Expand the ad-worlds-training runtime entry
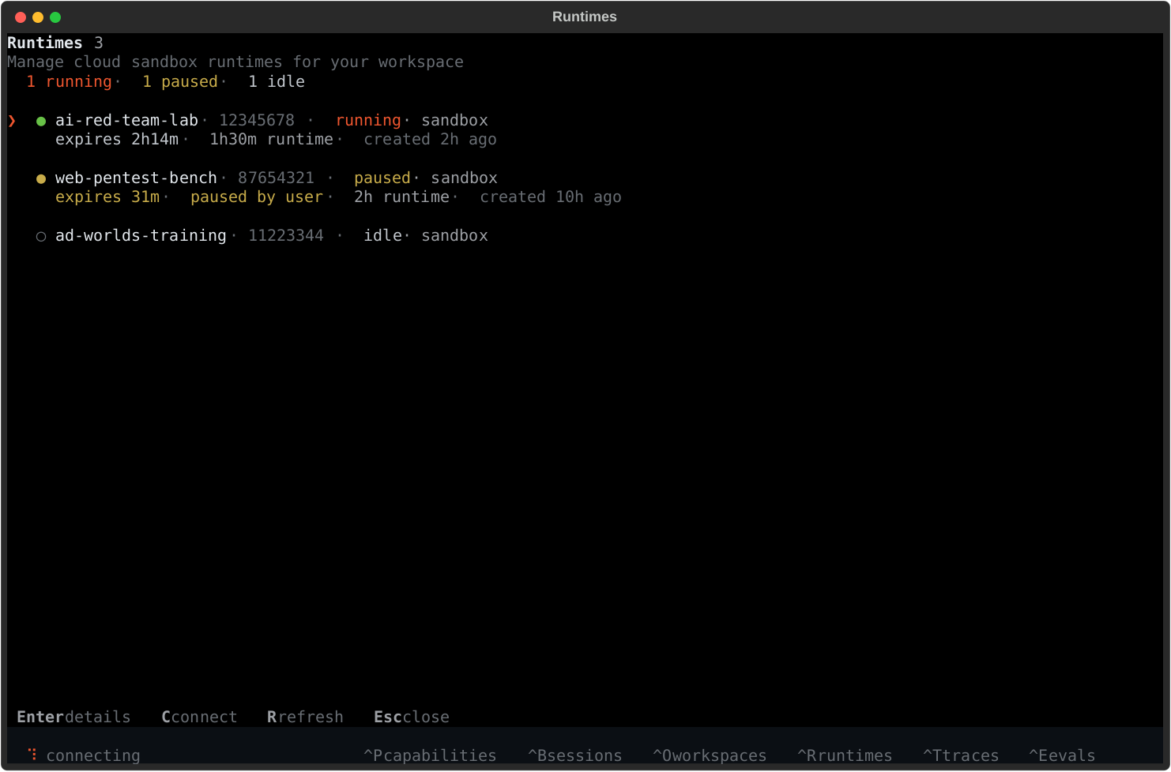 140,235
